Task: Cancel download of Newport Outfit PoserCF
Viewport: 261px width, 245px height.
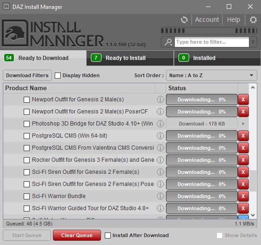Action: (243, 112)
